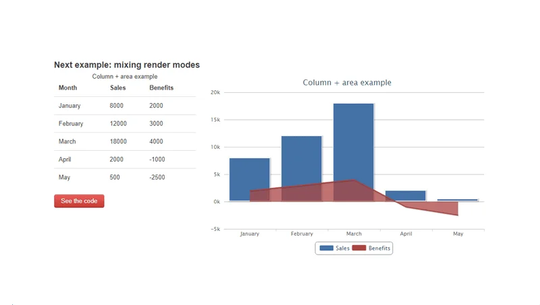Click the April sales column bar
This screenshot has height=305, width=540.
(406, 195)
